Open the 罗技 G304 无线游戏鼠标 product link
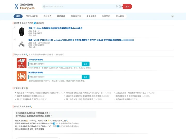 click(x=55, y=28)
